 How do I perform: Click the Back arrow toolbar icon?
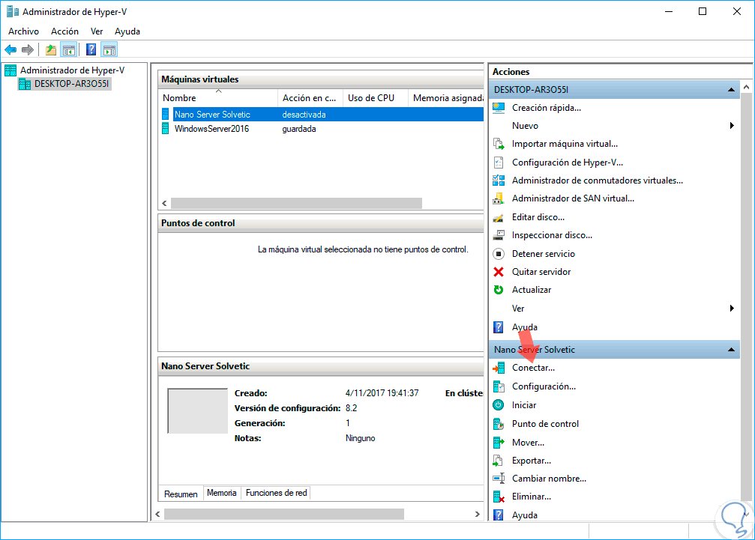point(10,49)
